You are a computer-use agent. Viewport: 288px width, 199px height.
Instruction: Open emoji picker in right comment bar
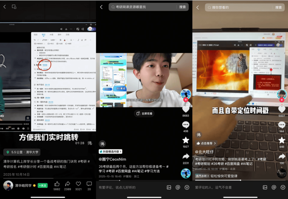283,187
